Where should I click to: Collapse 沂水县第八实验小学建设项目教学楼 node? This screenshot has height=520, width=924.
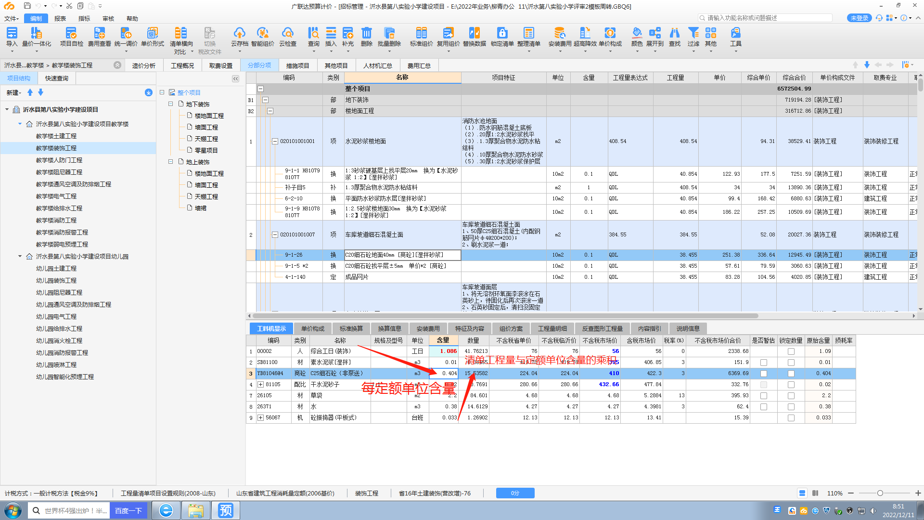(20, 124)
